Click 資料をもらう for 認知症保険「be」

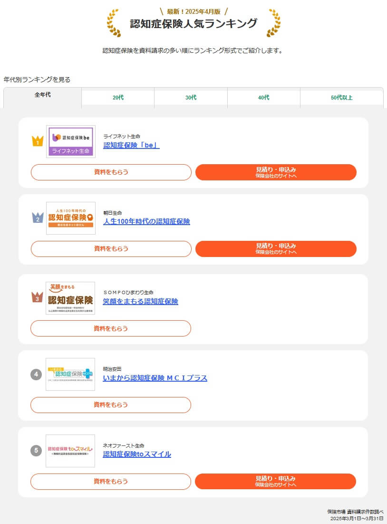coord(111,172)
